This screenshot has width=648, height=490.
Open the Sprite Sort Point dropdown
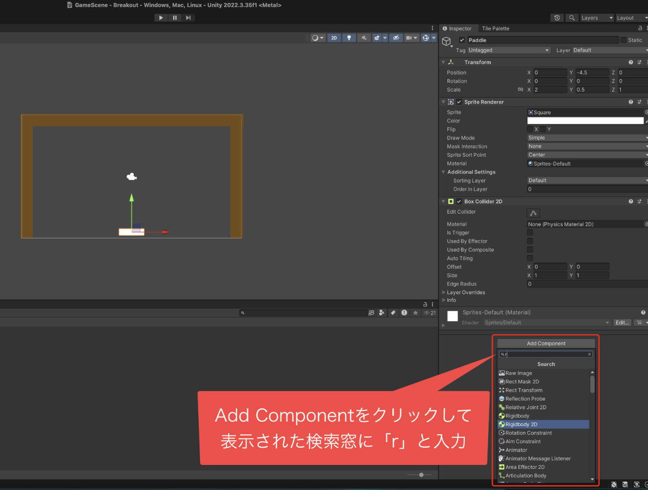pyautogui.click(x=588, y=155)
